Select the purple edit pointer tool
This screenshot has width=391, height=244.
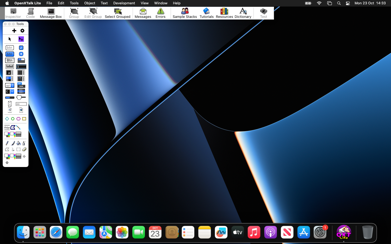click(21, 39)
